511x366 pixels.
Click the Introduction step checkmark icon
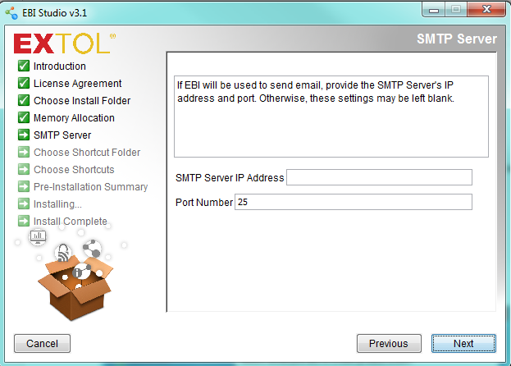tap(24, 66)
